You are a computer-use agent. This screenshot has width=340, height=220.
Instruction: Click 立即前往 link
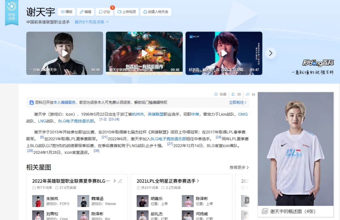pyautogui.click(x=237, y=102)
